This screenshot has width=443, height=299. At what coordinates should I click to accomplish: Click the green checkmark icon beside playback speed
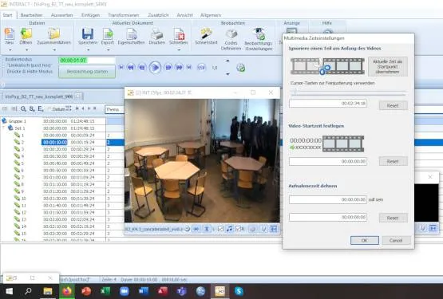(241, 68)
